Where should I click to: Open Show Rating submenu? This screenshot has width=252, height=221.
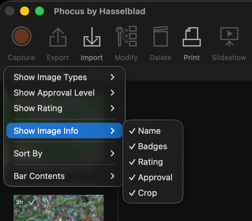coord(64,108)
